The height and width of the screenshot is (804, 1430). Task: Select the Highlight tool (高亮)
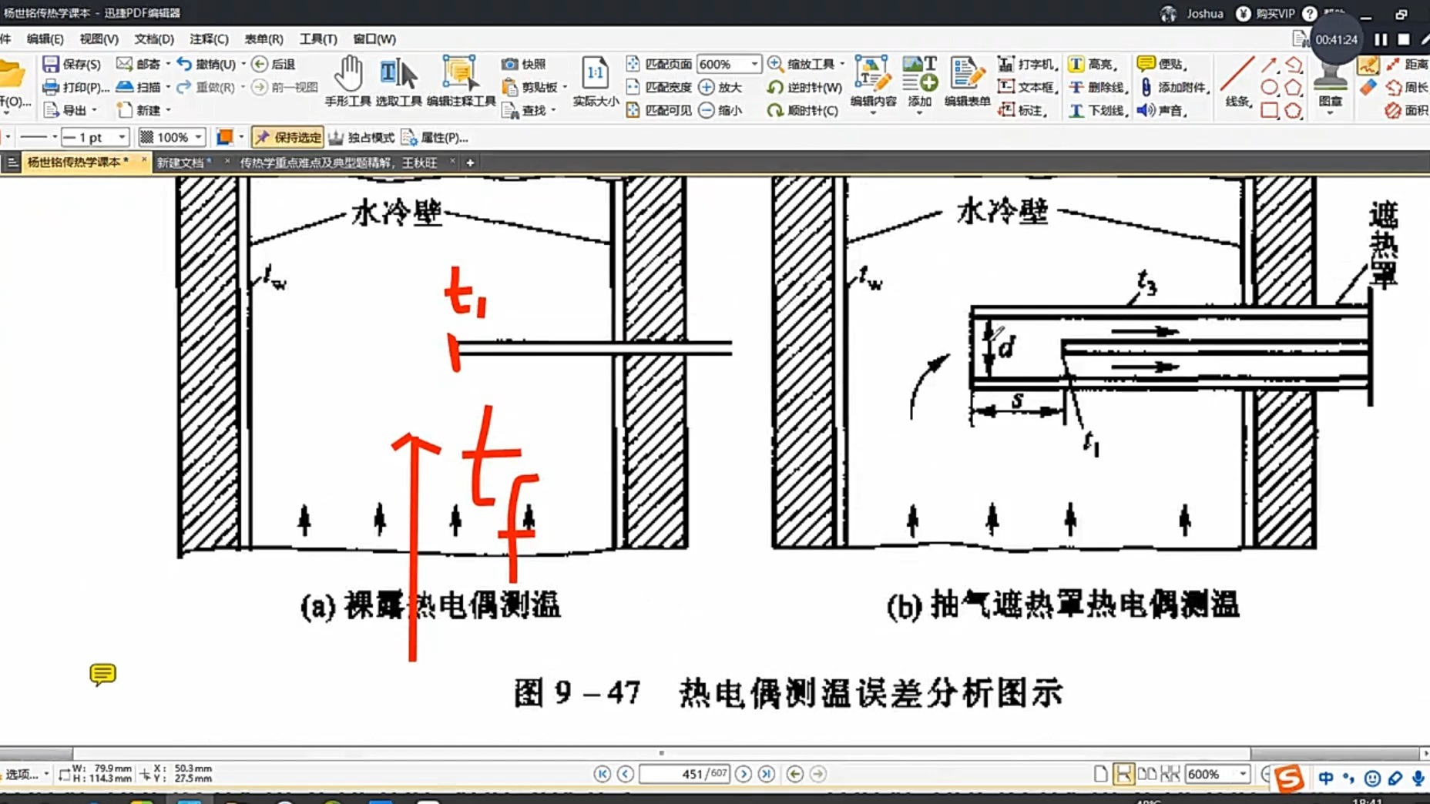coord(1094,65)
